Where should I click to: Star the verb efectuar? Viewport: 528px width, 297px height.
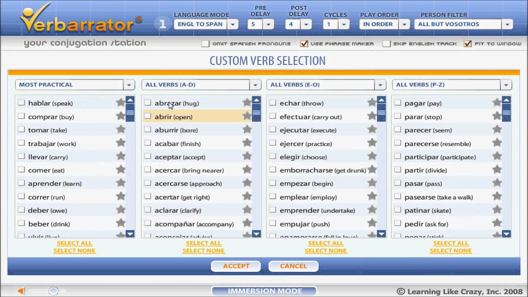coord(372,116)
